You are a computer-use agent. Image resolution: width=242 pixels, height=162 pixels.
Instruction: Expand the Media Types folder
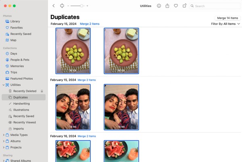(x=4, y=135)
